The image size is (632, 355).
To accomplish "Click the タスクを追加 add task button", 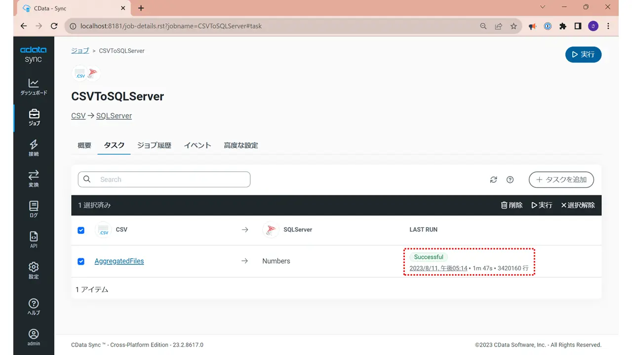I will coord(561,179).
